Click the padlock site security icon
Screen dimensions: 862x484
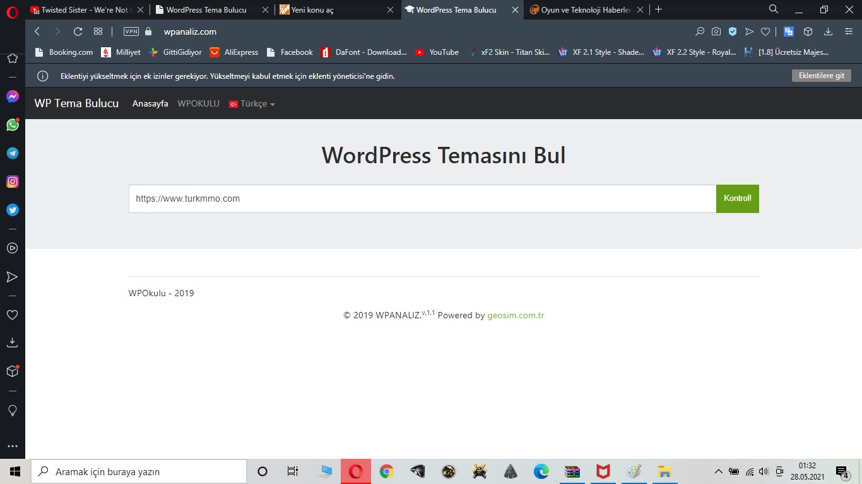coord(149,32)
